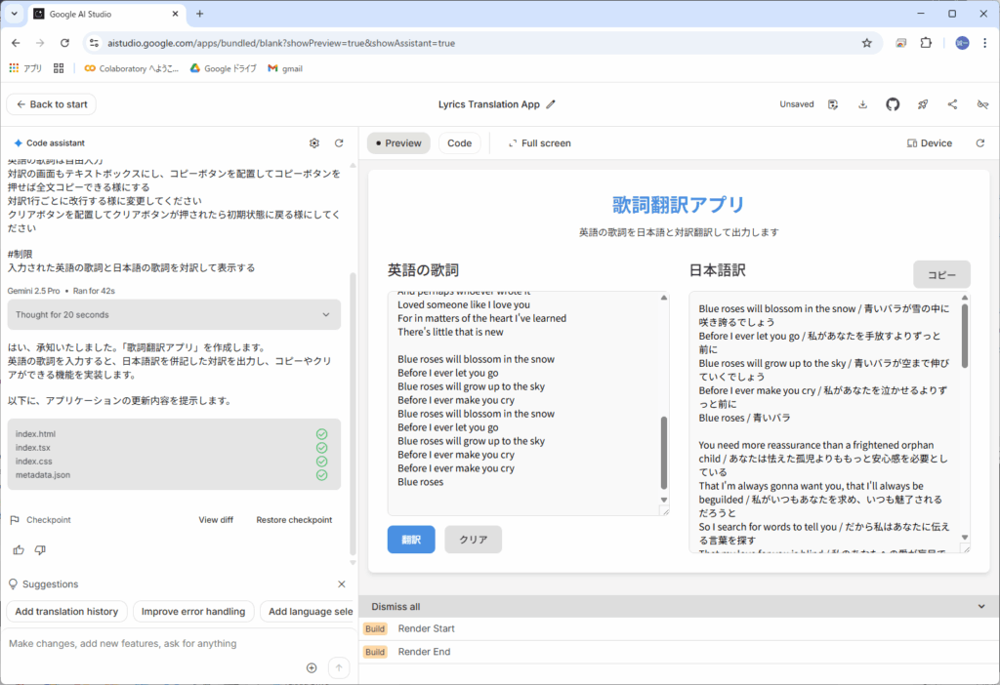Reload the app preview
Image resolution: width=1000 pixels, height=685 pixels.
980,143
